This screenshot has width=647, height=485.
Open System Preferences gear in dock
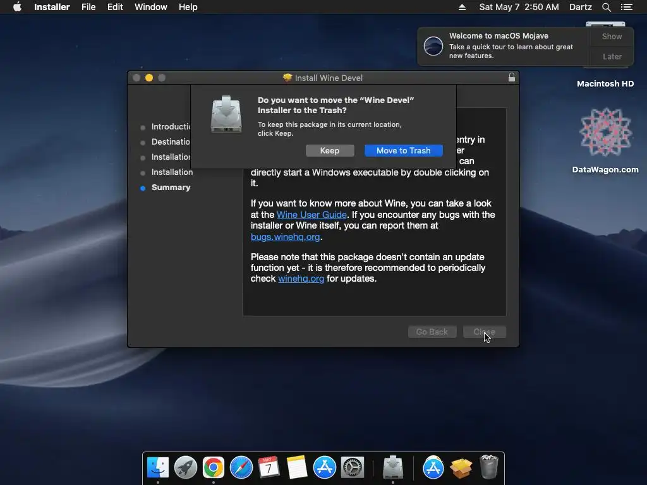[352, 467]
